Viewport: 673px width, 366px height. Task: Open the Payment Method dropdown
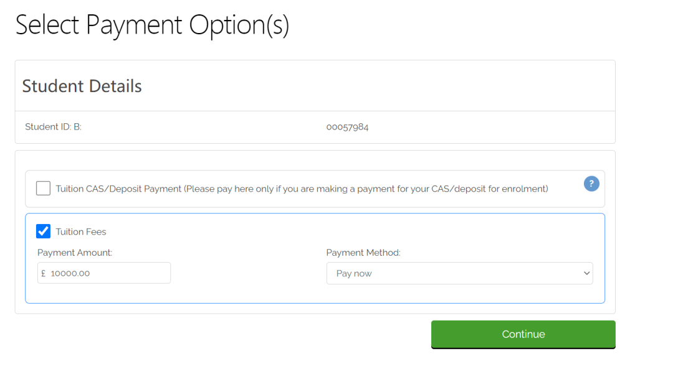point(459,273)
